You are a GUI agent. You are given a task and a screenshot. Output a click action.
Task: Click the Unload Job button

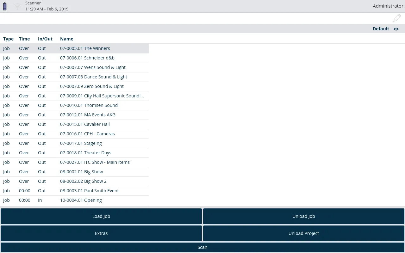(304, 216)
